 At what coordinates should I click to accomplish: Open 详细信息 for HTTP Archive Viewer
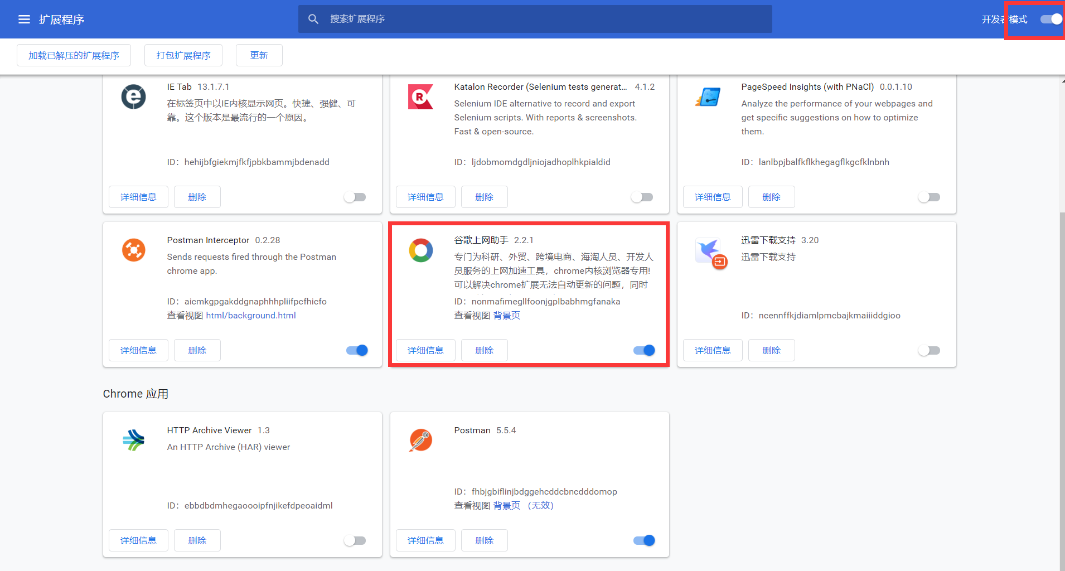(x=138, y=540)
